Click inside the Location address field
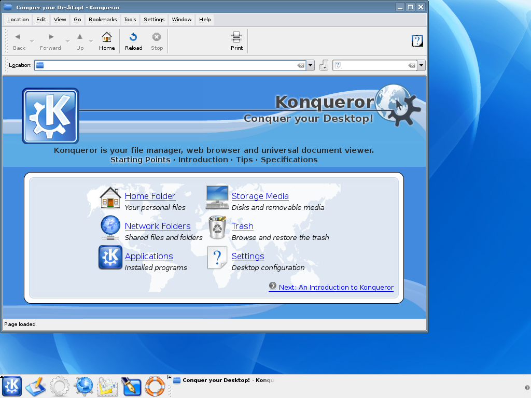 [x=170, y=65]
